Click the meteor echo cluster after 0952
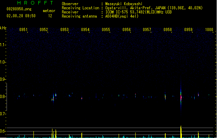The width and height of the screenshot is (217, 138). (54, 97)
